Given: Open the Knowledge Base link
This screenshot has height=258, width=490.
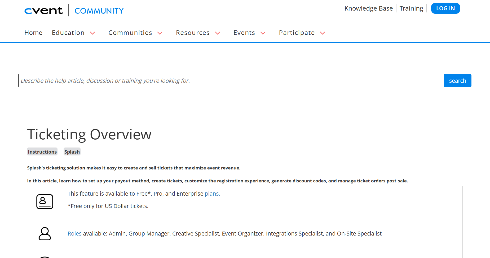Looking at the screenshot, I should click(x=369, y=8).
